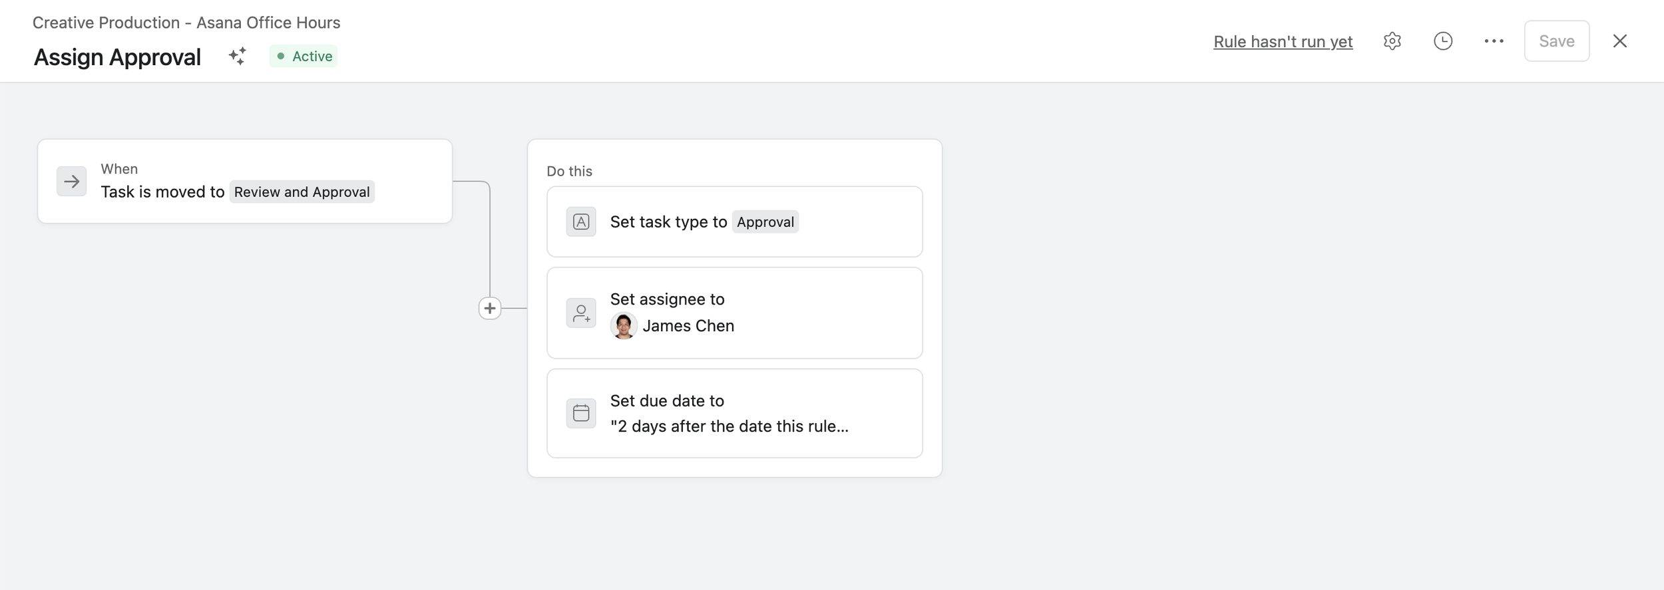The image size is (1664, 590).
Task: Click the "Set due date to" label
Action: pyautogui.click(x=667, y=401)
